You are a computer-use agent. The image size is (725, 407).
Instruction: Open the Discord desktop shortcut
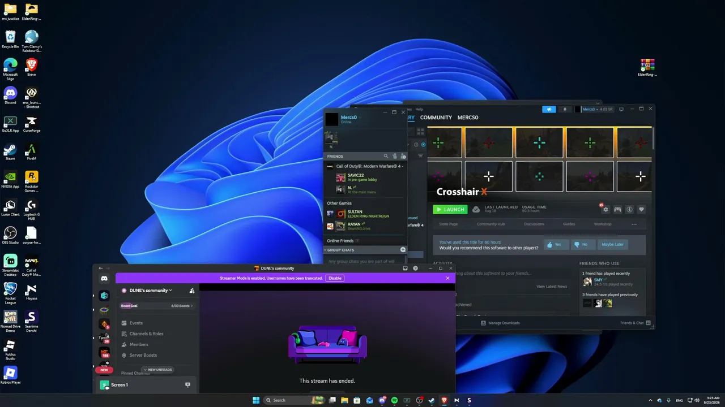(x=10, y=96)
